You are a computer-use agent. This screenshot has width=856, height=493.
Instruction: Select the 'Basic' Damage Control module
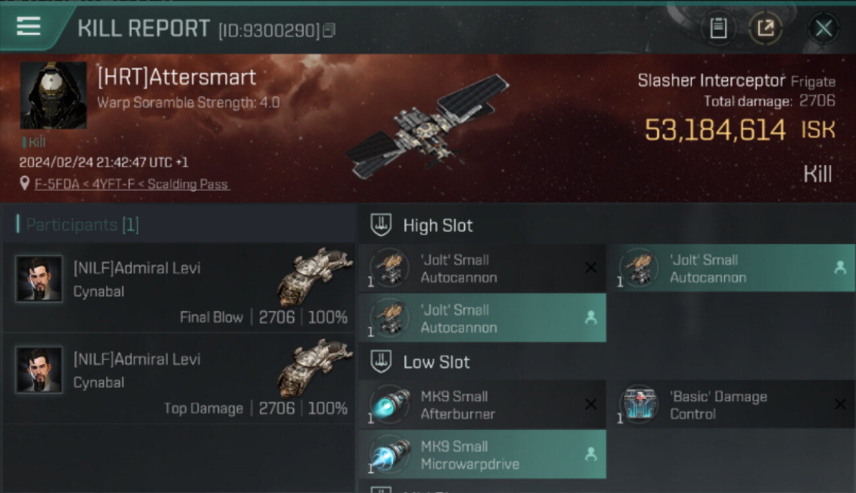pos(732,405)
